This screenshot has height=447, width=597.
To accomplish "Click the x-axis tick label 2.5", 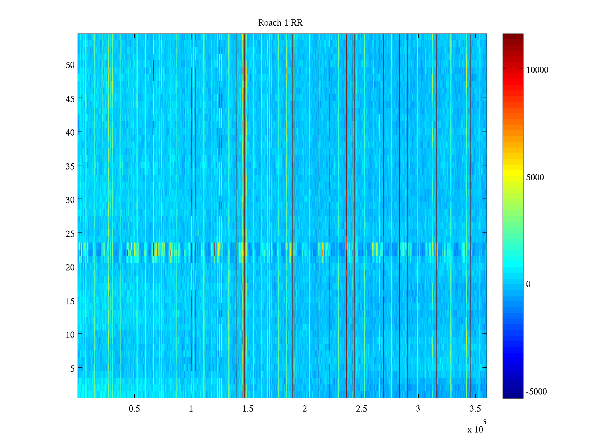I will (361, 409).
